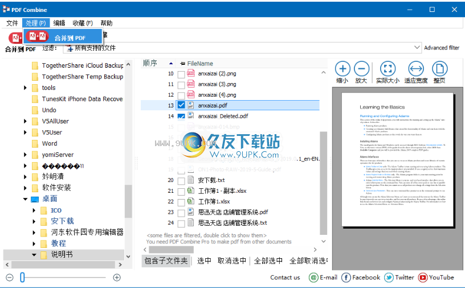Viewport: 465px width, 290px height.
Task: Click the filtered files notice text
Action: coord(207,235)
